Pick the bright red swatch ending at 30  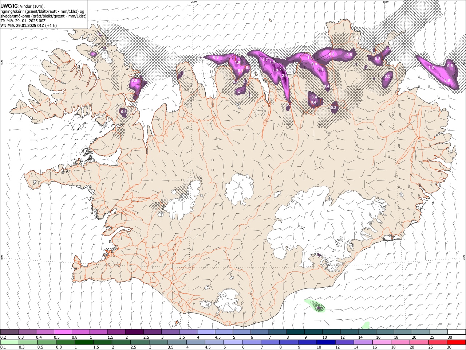tap(456, 342)
